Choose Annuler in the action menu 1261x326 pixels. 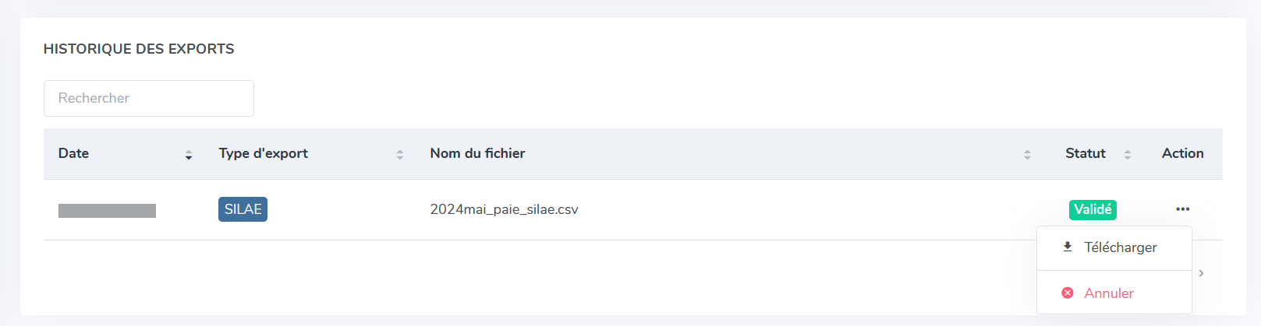point(1109,293)
